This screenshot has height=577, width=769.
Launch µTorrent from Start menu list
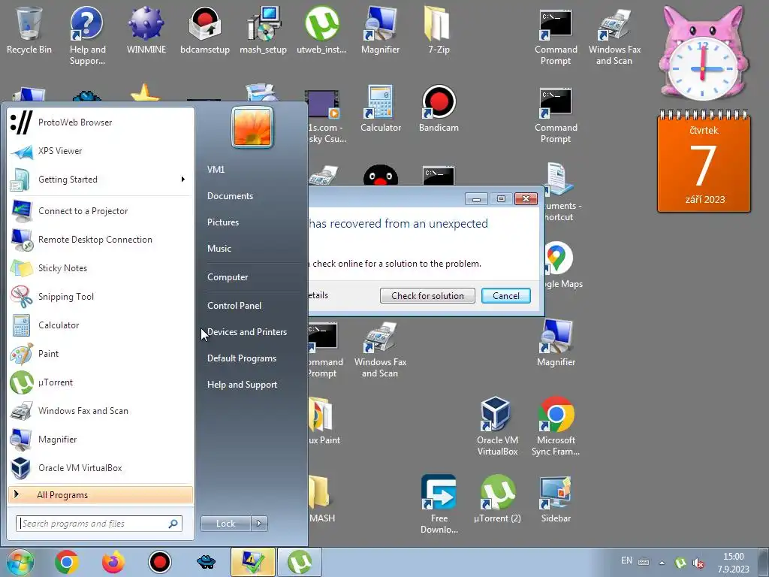100,382
